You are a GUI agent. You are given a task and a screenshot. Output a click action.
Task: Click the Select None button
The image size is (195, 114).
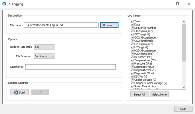(x=159, y=94)
